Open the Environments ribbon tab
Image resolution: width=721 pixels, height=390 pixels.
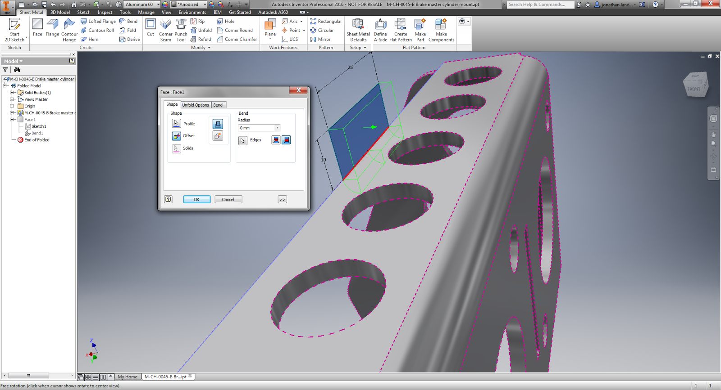[x=192, y=12]
